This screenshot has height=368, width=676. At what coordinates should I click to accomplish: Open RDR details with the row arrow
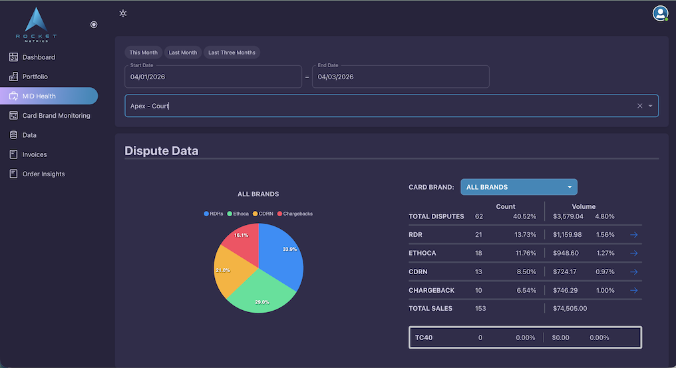click(634, 234)
